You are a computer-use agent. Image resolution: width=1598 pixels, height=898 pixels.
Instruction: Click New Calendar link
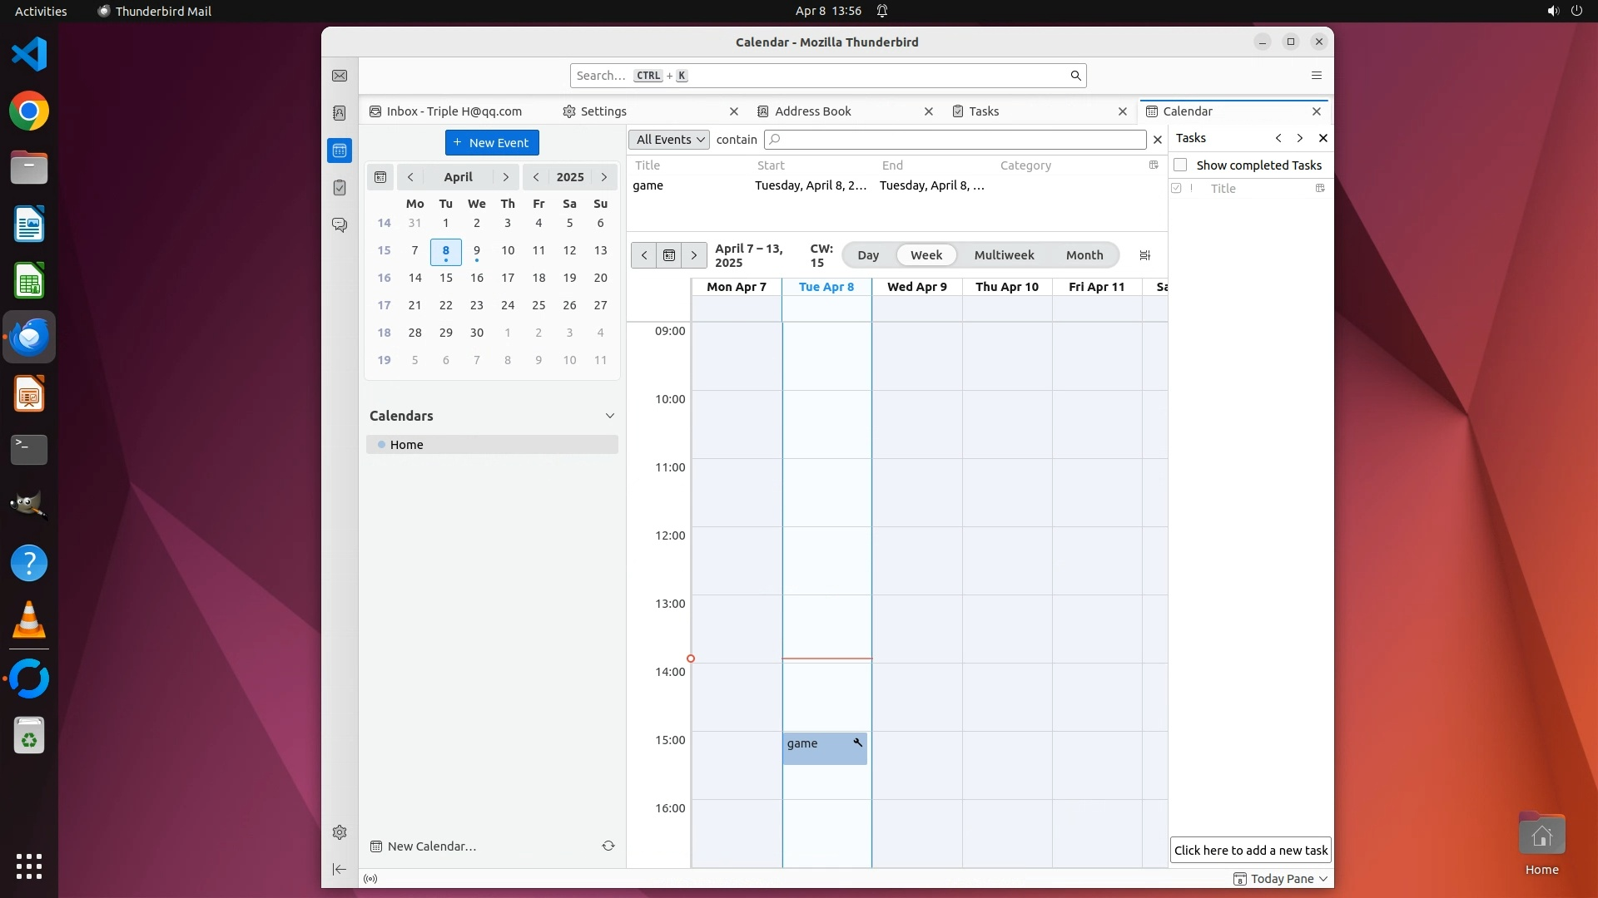(431, 846)
